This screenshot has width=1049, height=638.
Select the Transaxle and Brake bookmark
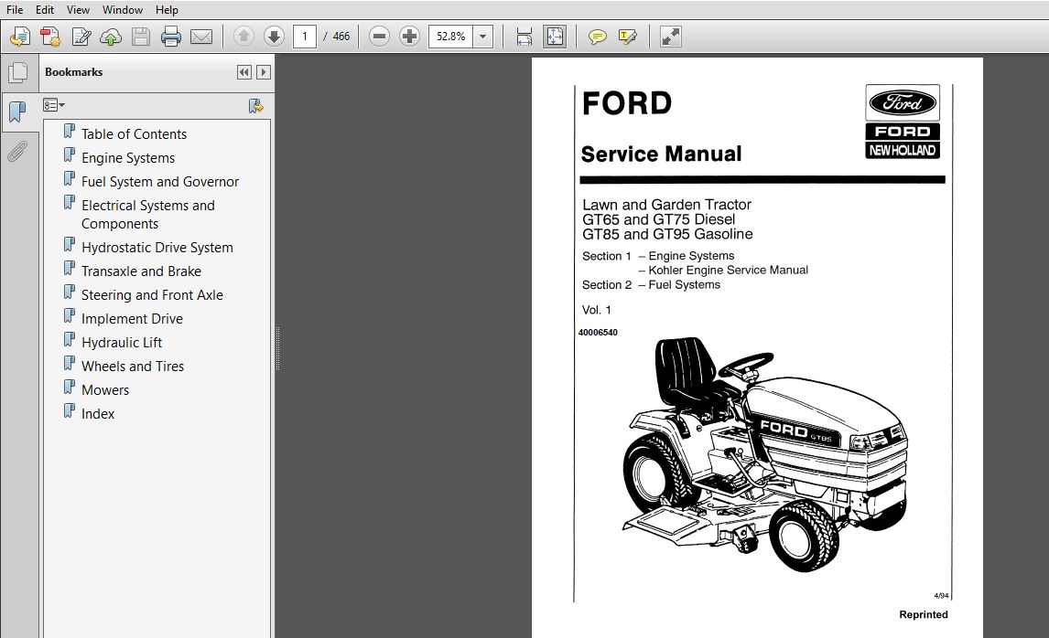(x=141, y=271)
